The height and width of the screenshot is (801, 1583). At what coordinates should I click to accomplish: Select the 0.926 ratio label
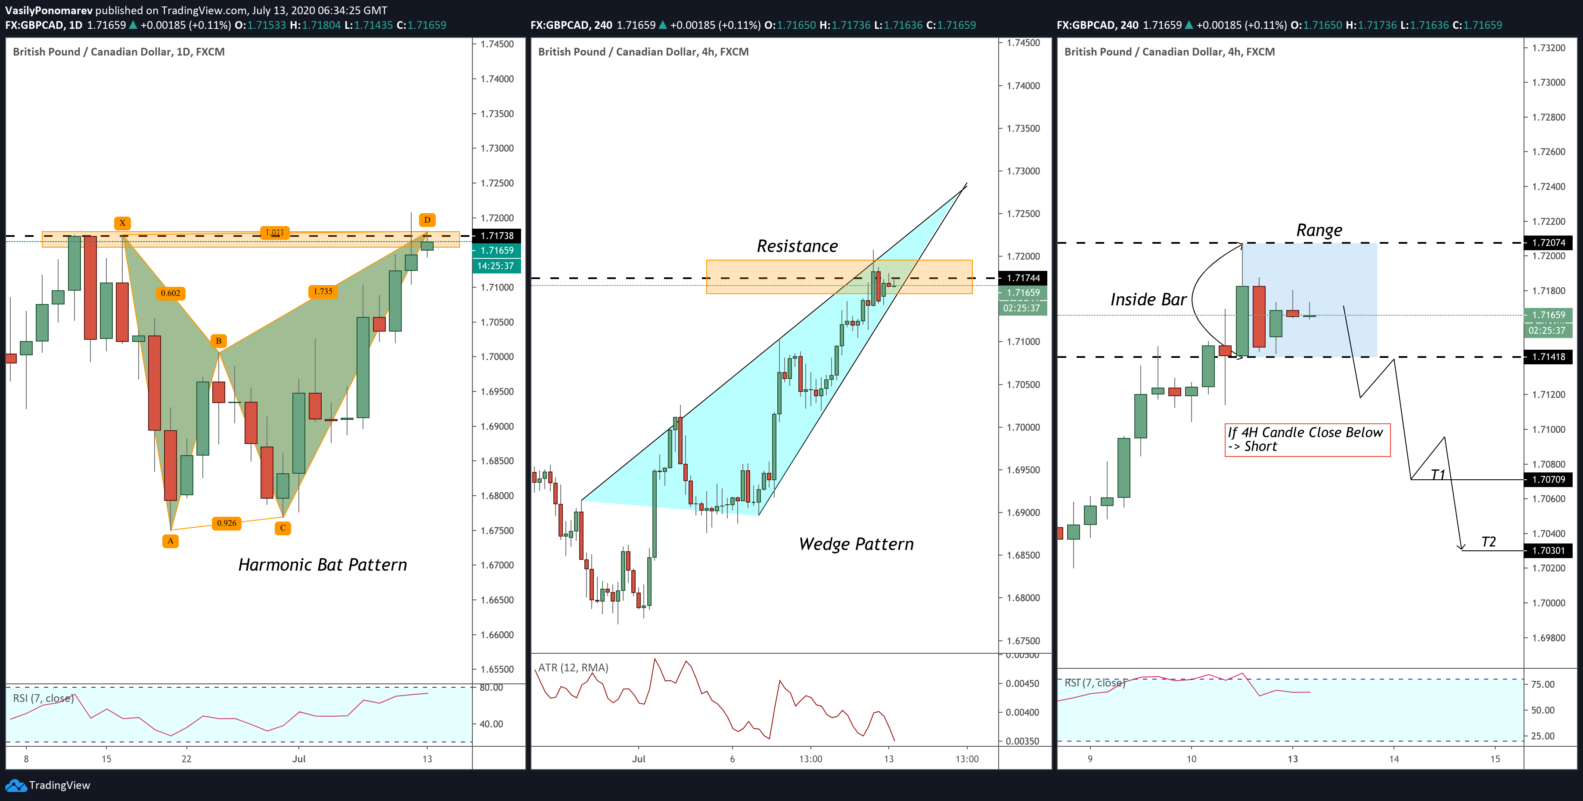pyautogui.click(x=226, y=523)
